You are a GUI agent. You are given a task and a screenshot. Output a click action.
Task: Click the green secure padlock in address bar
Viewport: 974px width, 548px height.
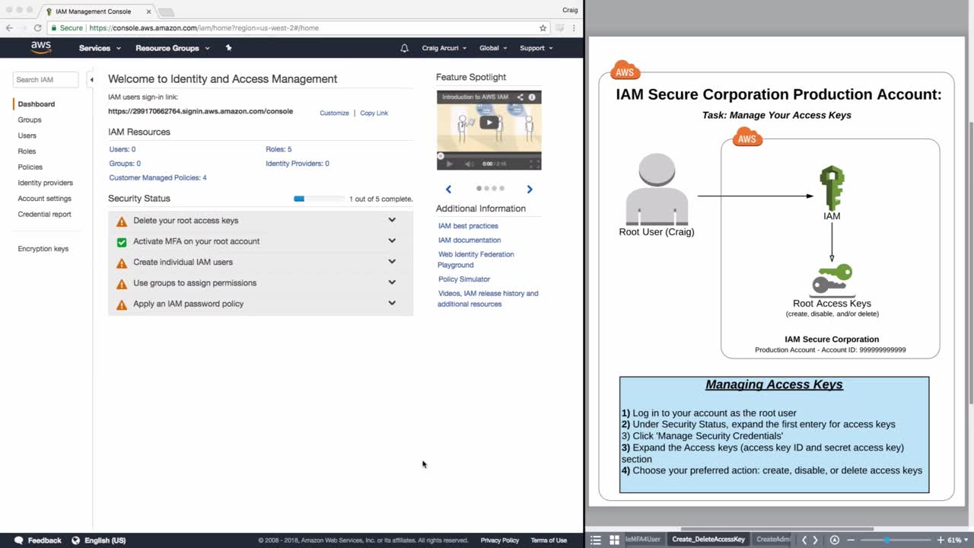[x=53, y=28]
